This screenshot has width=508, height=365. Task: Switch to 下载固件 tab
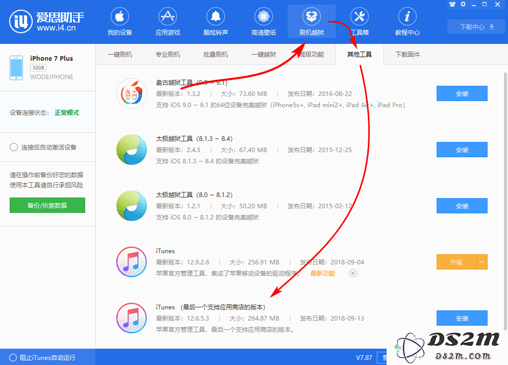tap(407, 54)
